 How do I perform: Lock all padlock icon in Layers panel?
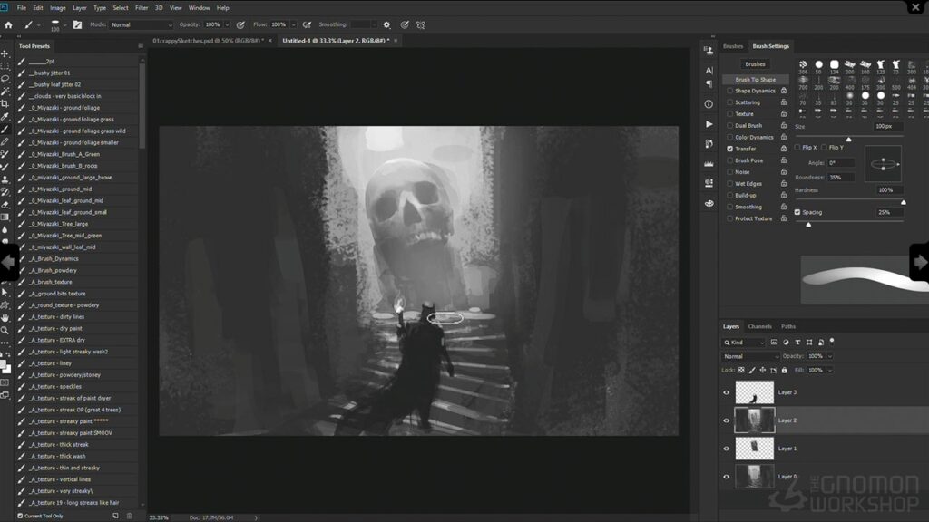coord(784,370)
